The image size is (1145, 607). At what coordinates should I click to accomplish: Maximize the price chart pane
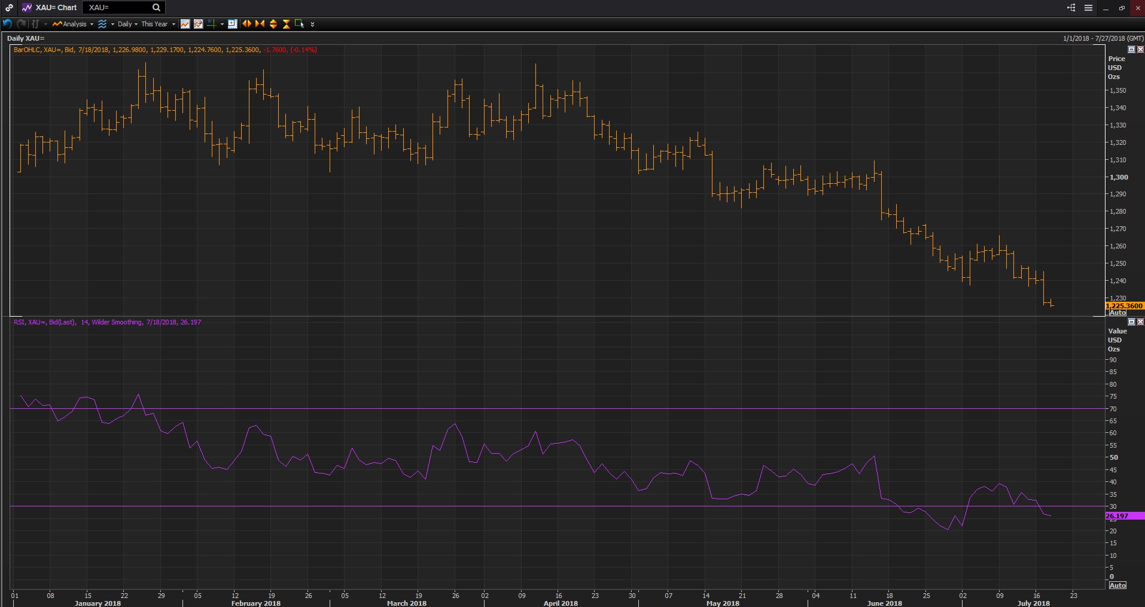pyautogui.click(x=1131, y=50)
